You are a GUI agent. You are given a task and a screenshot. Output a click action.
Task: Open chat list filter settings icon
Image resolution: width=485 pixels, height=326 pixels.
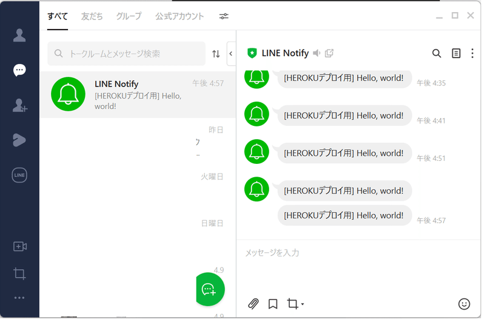pos(224,16)
